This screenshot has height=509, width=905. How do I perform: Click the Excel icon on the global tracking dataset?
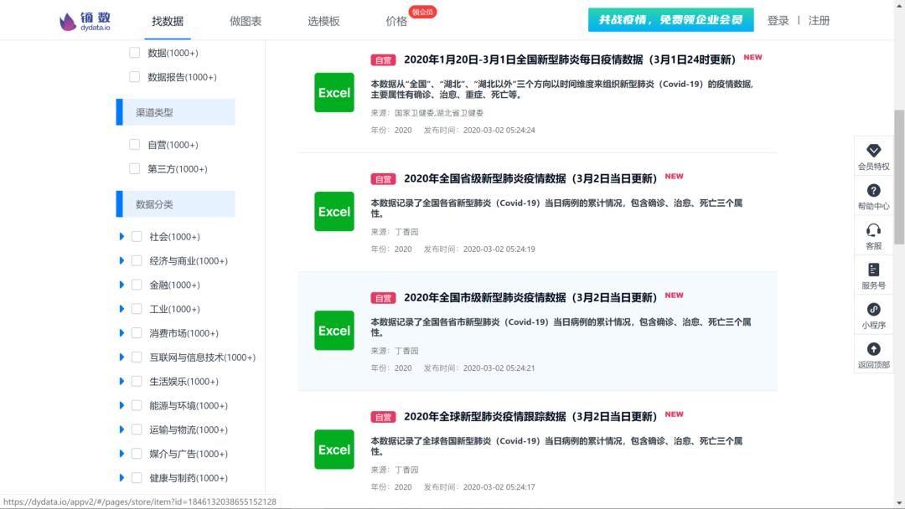pyautogui.click(x=334, y=450)
